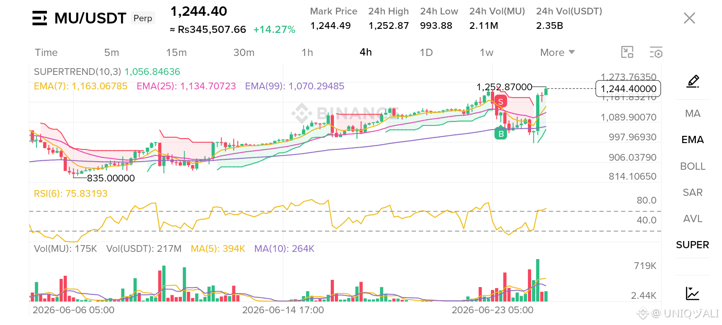Image resolution: width=722 pixels, height=325 pixels.
Task: Click the MA(10) 264K volume label
Action: coord(284,249)
